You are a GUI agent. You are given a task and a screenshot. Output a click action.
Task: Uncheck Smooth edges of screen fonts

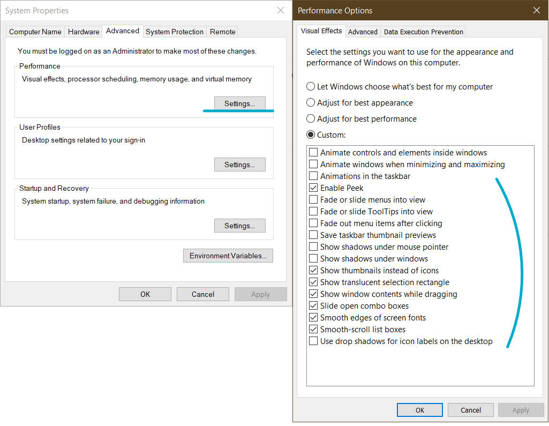tap(313, 317)
